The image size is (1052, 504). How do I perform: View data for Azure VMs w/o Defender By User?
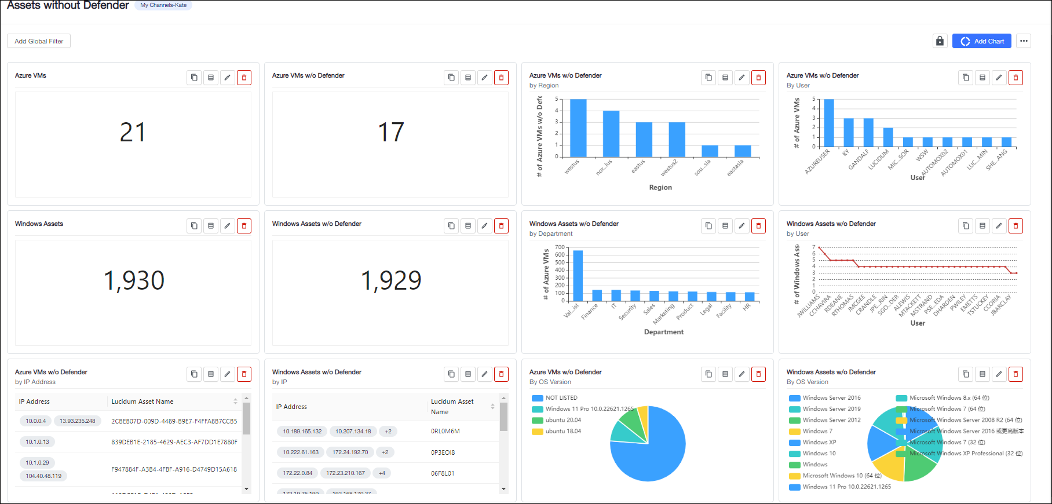coord(982,78)
